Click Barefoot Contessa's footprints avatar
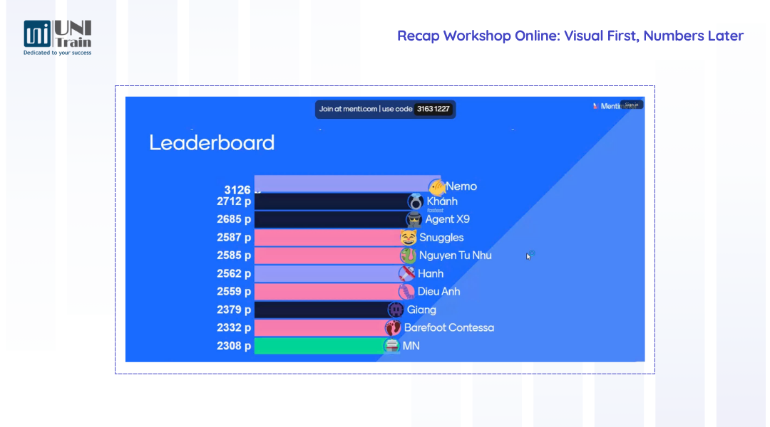The image size is (770, 427). 393,328
